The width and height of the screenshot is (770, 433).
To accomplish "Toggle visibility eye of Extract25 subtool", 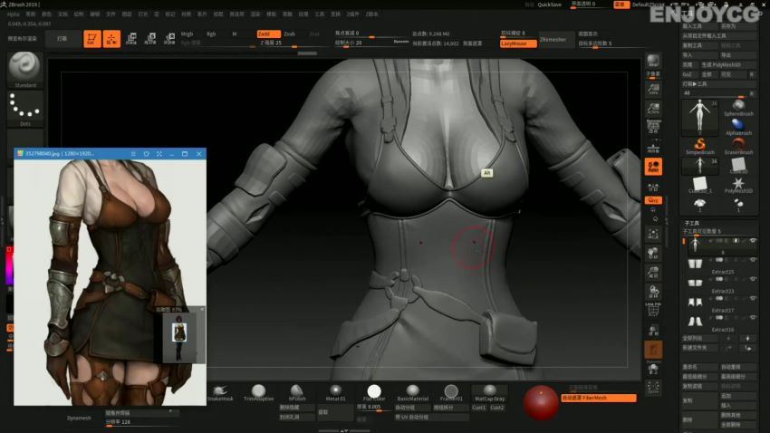I will (x=752, y=260).
